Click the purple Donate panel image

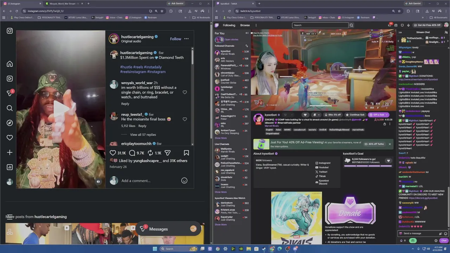tap(350, 210)
